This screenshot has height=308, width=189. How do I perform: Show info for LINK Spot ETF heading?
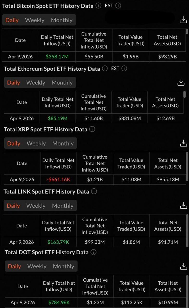pos(94,191)
